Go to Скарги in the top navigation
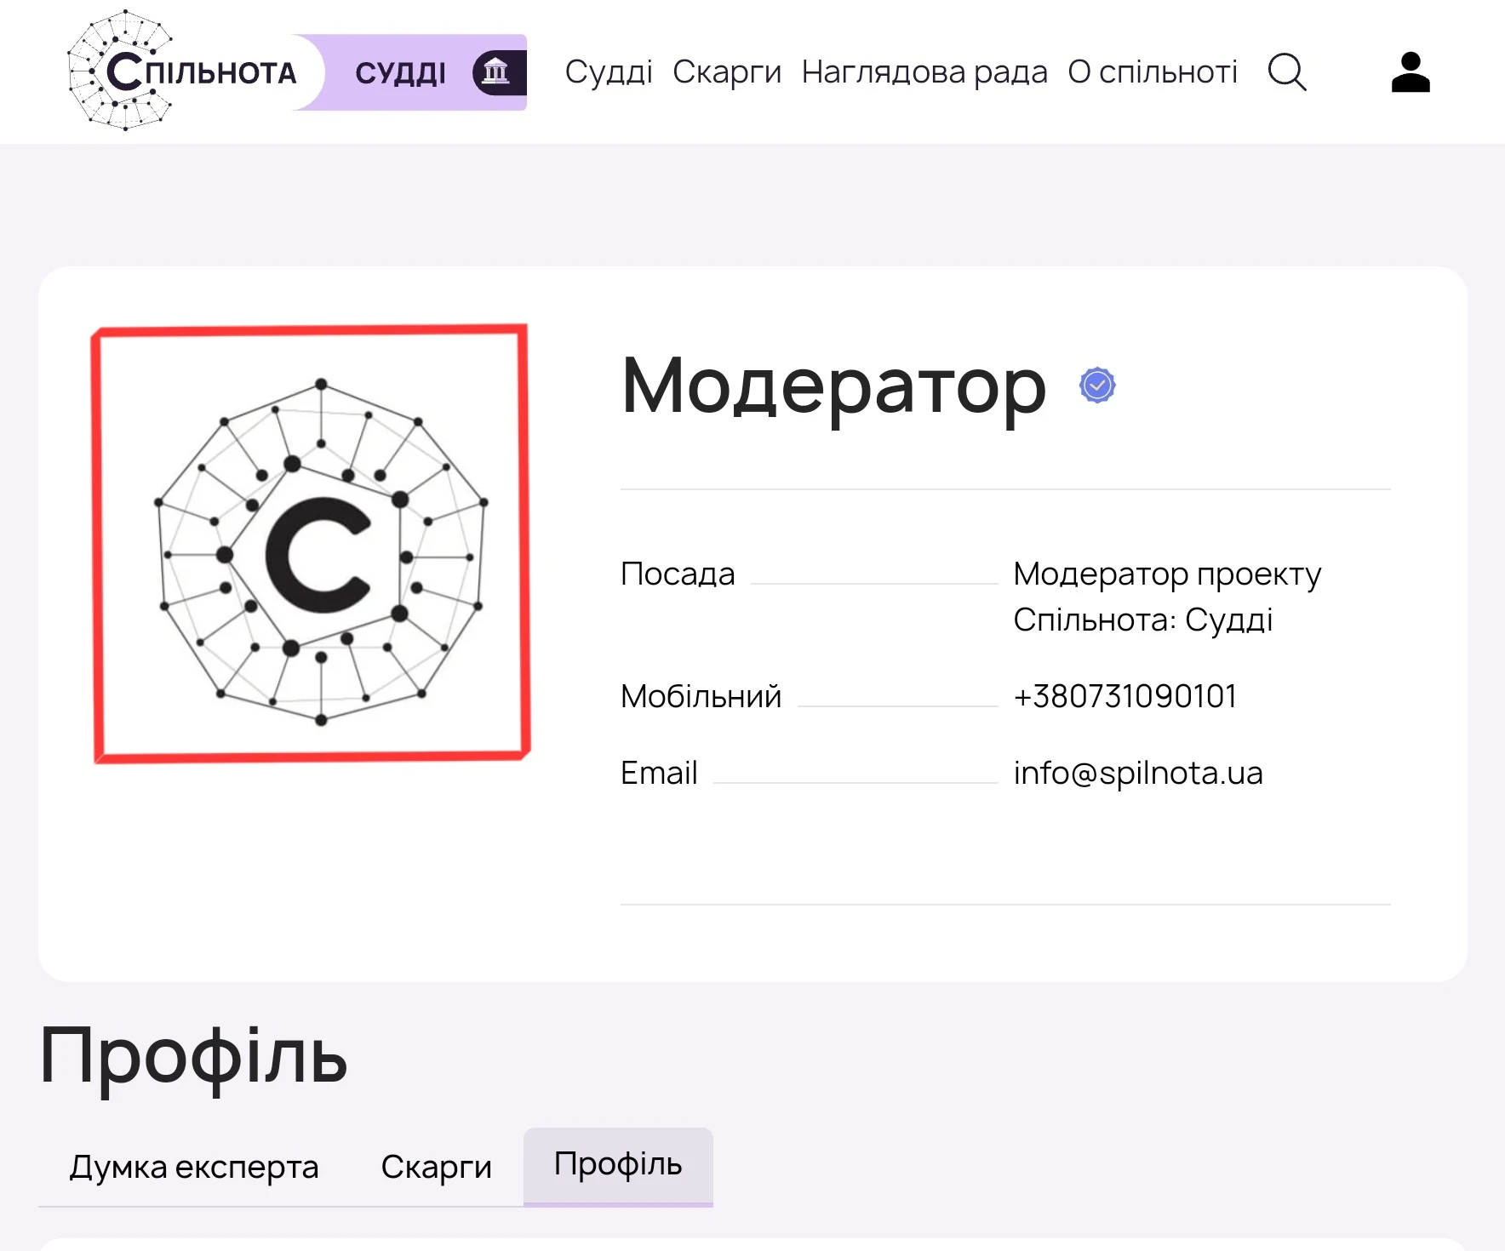This screenshot has width=1505, height=1251. pos(727,72)
